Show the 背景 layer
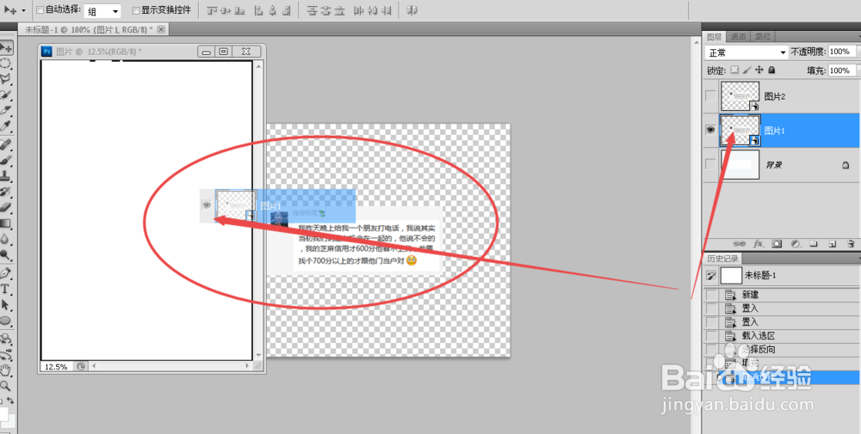The height and width of the screenshot is (434, 861). coord(710,164)
